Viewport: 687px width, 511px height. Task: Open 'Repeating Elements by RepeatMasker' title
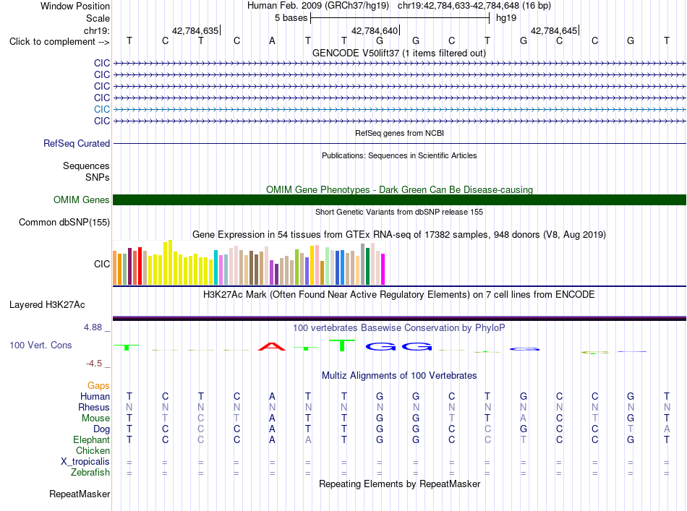pos(399,484)
